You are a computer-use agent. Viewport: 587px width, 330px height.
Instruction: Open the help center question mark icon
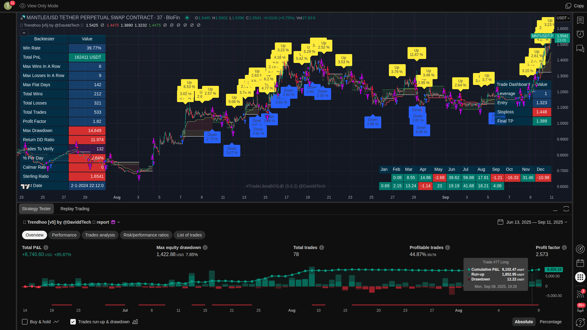[580, 322]
